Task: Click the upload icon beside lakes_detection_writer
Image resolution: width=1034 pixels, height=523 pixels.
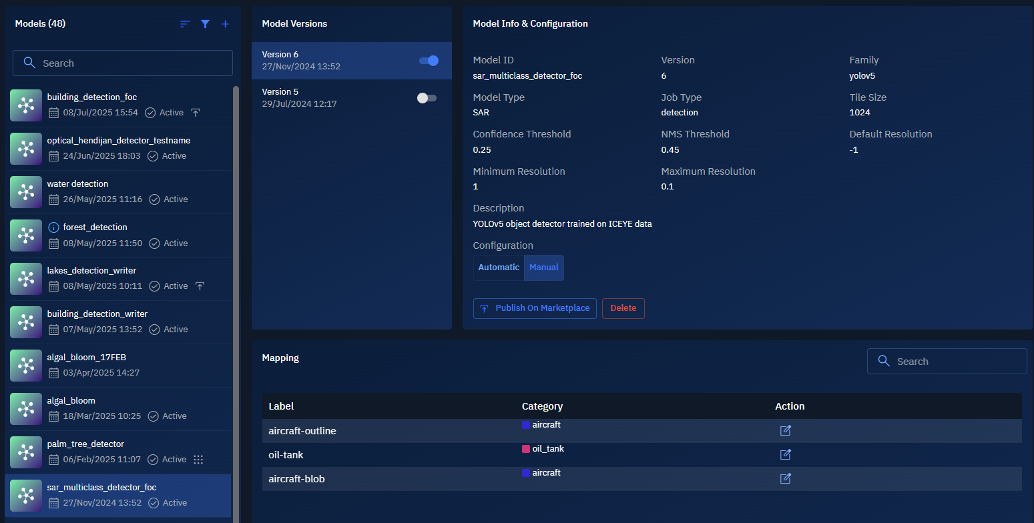Action: point(200,286)
